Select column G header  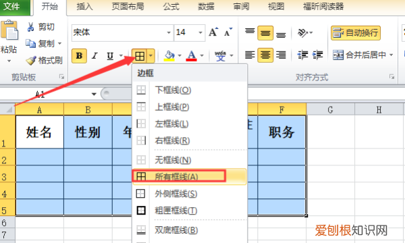pos(330,110)
